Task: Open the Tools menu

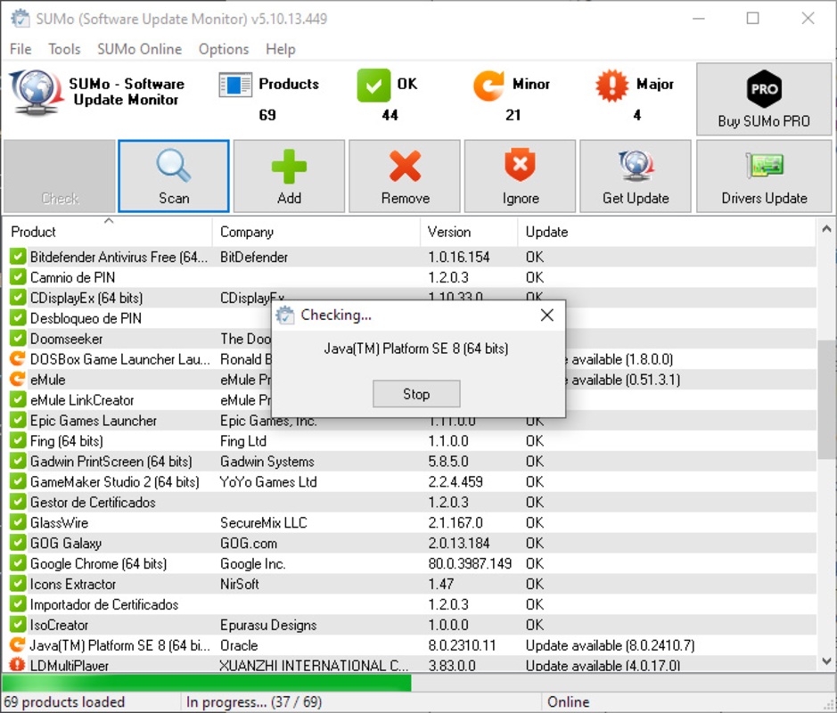Action: click(64, 49)
